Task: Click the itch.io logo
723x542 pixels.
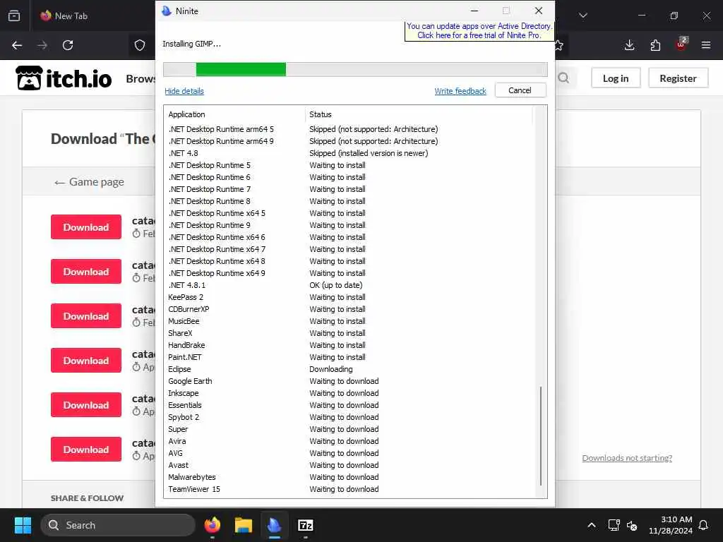Action: (64, 78)
